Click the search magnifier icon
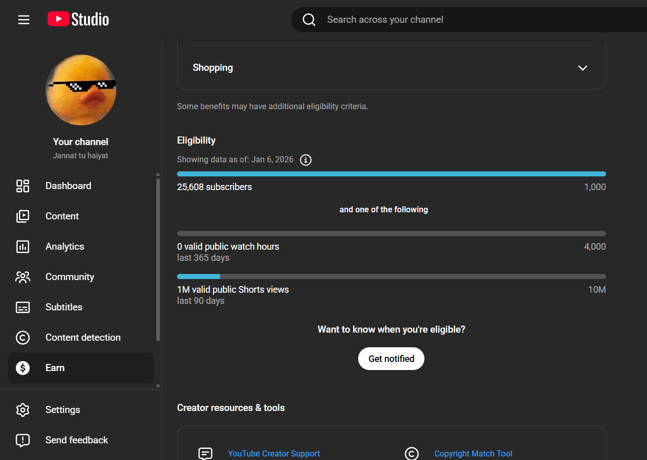 pyautogui.click(x=309, y=20)
